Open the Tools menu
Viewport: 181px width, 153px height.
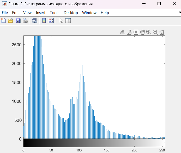55,13
